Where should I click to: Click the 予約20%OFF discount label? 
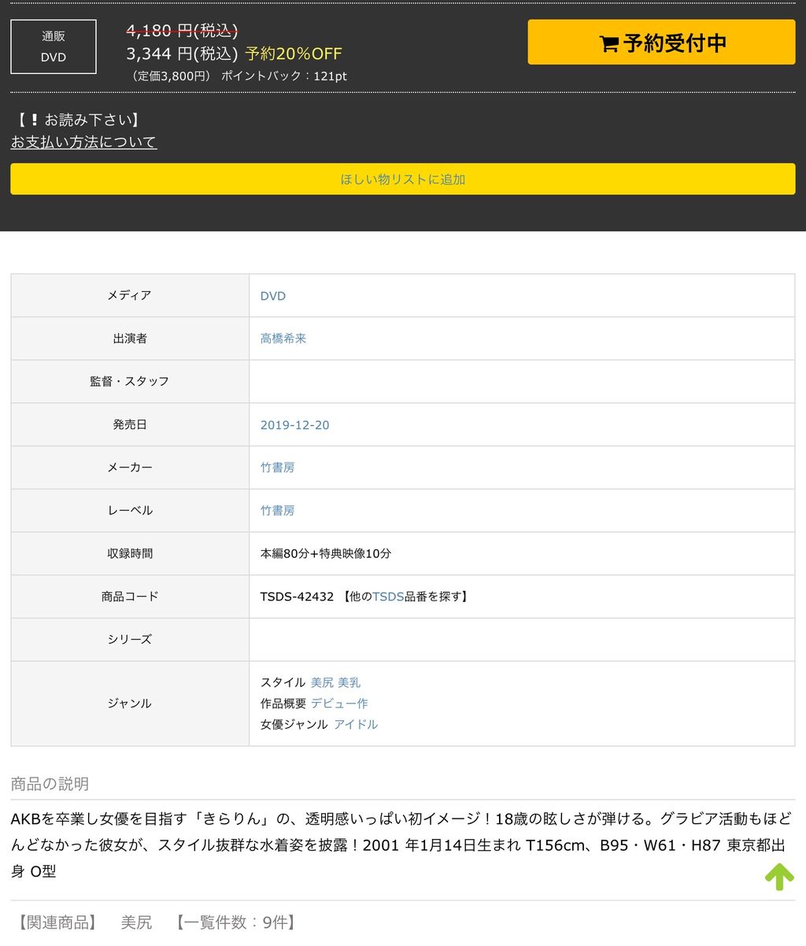[294, 54]
